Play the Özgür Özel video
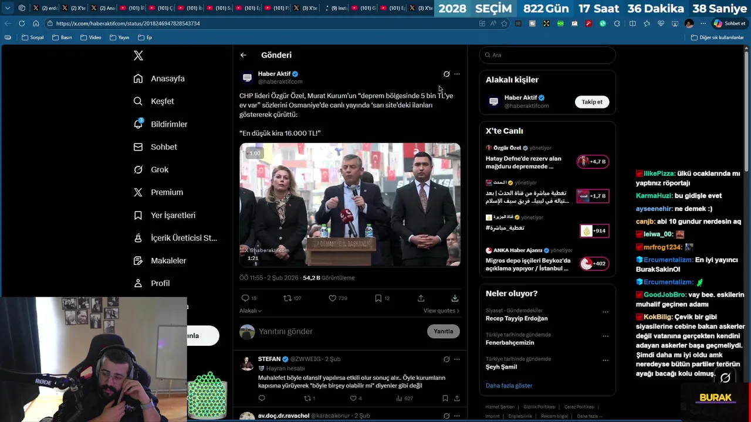Image resolution: width=751 pixels, height=422 pixels. pos(350,205)
